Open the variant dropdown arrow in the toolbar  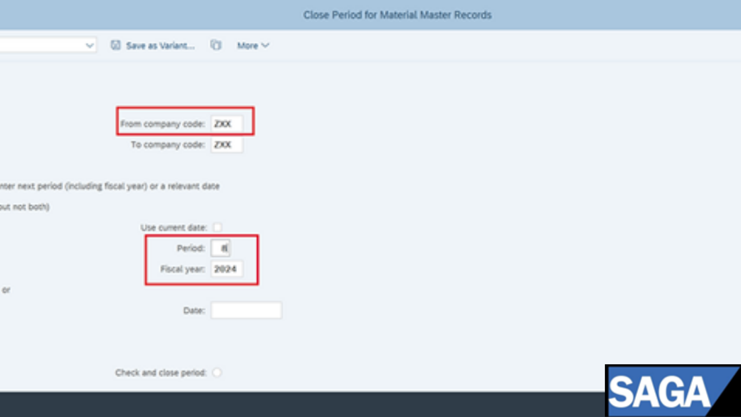coord(90,46)
